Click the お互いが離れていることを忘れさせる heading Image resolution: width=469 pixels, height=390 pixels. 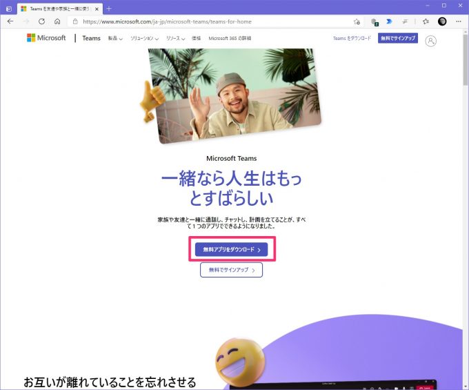(x=110, y=382)
